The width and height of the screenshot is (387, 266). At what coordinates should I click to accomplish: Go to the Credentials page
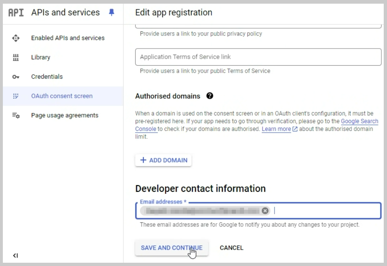click(x=63, y=77)
